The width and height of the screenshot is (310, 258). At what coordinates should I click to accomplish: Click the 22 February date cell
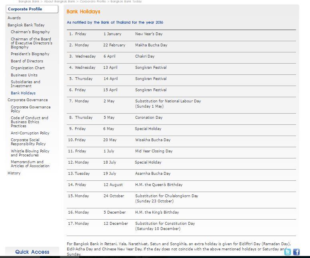114,45
